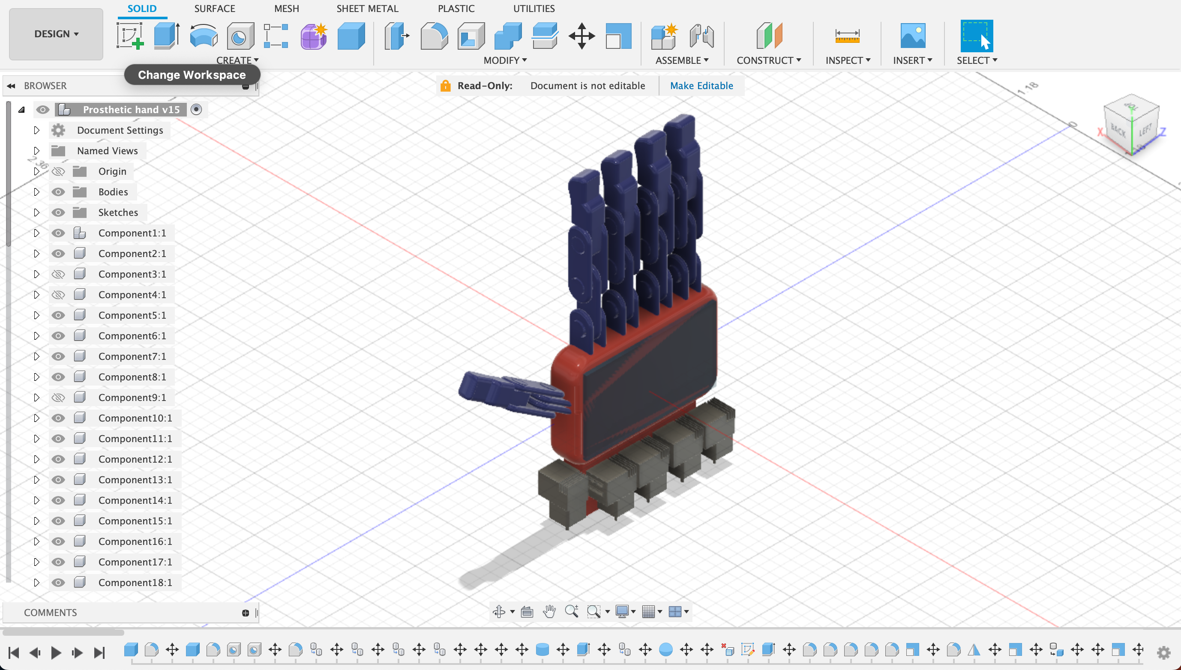
Task: Select the Fillet tool
Action: pyautogui.click(x=434, y=36)
